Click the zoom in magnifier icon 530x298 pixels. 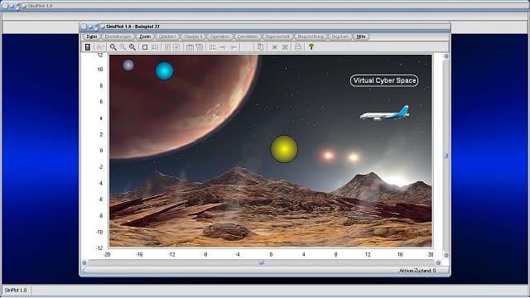pyautogui.click(x=113, y=47)
